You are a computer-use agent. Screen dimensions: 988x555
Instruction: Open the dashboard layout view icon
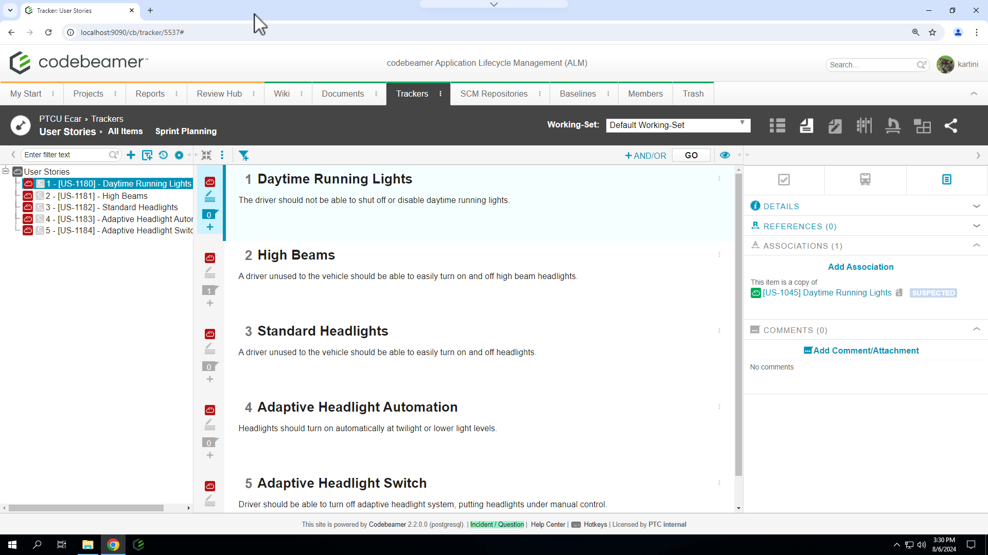[x=922, y=126]
